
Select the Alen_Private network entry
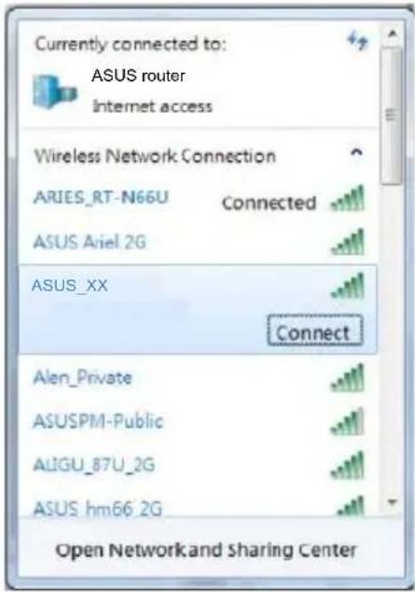point(199,377)
